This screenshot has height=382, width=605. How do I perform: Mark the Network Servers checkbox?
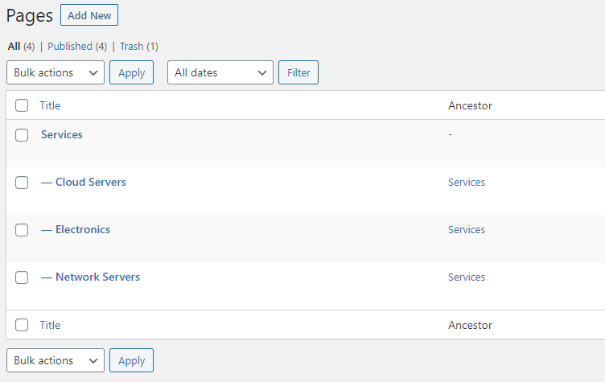point(22,277)
